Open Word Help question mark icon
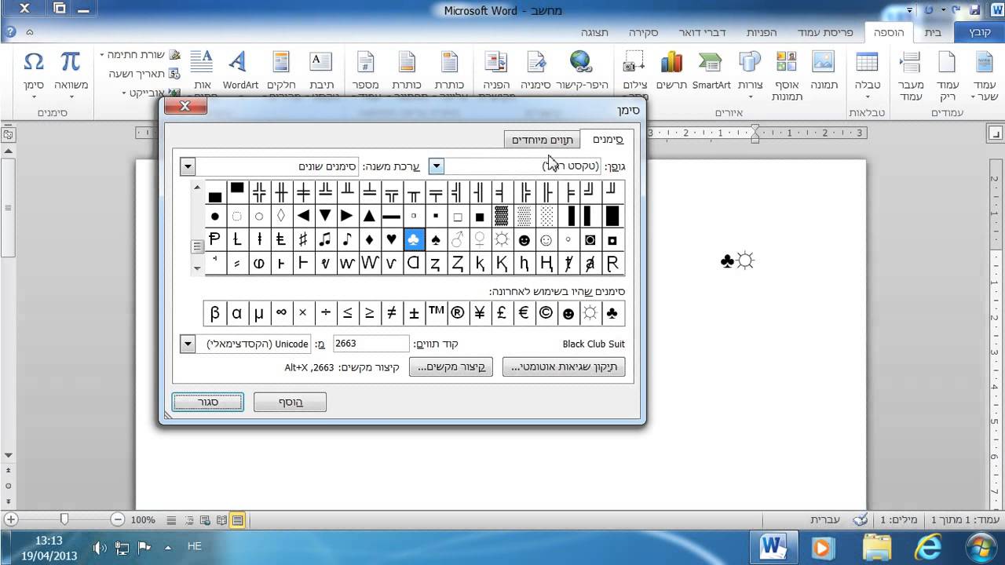The image size is (1005, 565). tap(10, 32)
